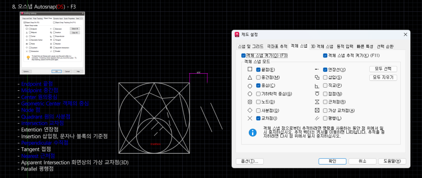The width and height of the screenshot is (422, 178).
Task: Open 옵션(T)... options button
Action: click(x=249, y=161)
